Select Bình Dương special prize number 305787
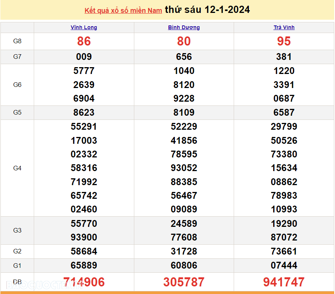Image resolution: width=335 pixels, height=294 pixels. [184, 282]
